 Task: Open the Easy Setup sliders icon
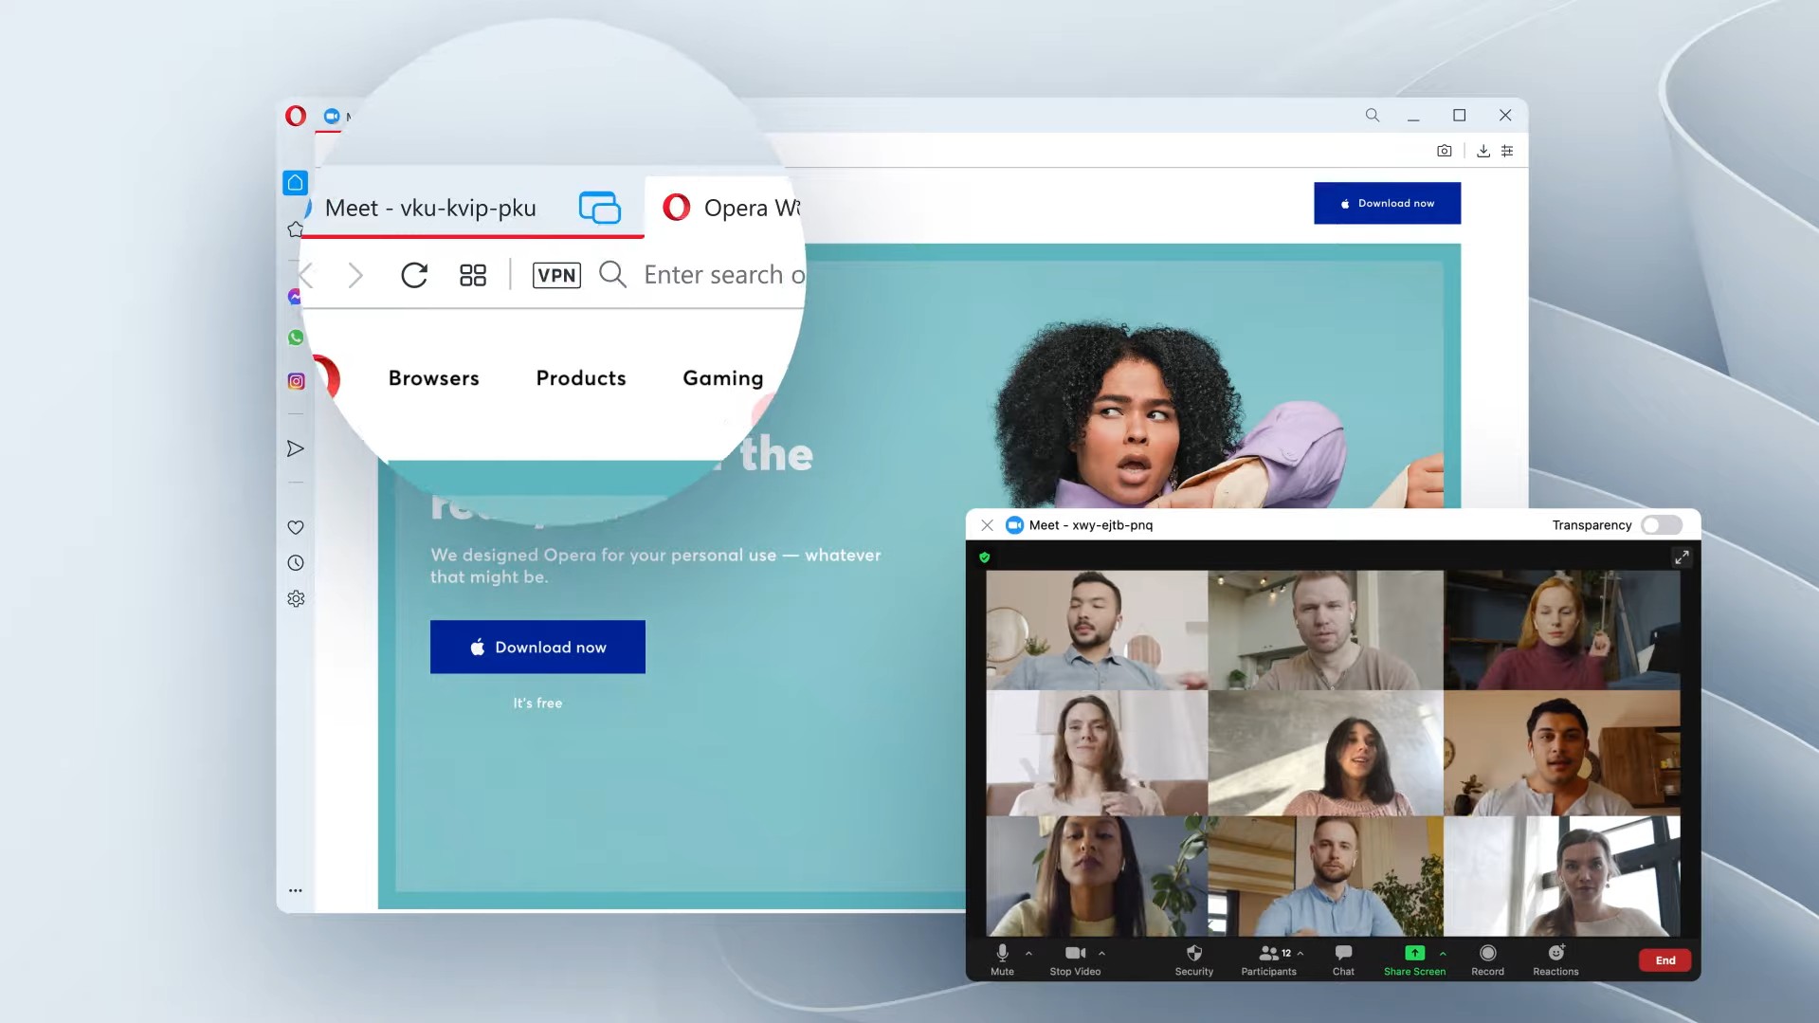pyautogui.click(x=1507, y=151)
